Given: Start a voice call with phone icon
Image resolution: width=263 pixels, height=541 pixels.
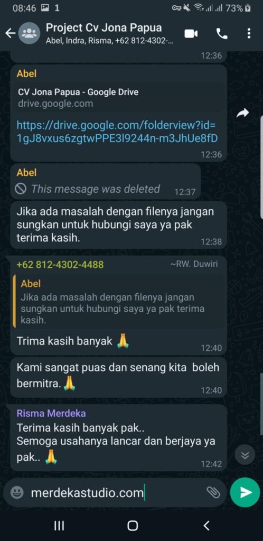Looking at the screenshot, I should (222, 33).
